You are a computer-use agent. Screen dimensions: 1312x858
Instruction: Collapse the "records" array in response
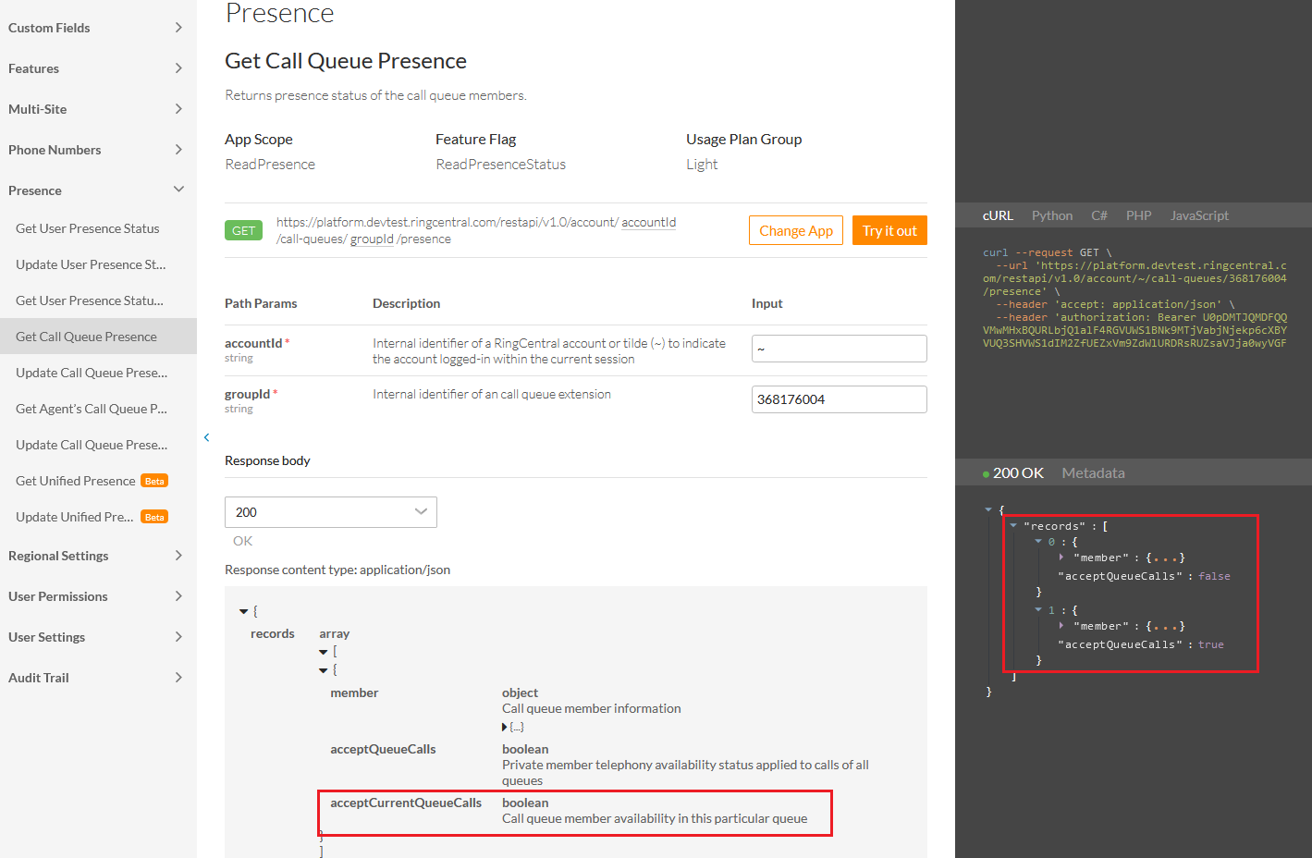click(1013, 525)
